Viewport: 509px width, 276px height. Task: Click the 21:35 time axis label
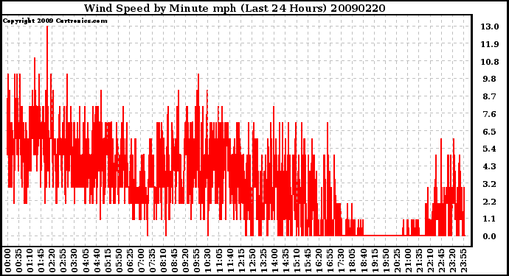click(418, 261)
